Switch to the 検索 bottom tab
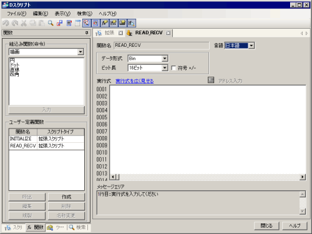The height and width of the screenshot is (234, 312). tap(77, 227)
